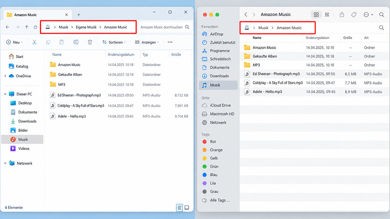Image resolution: width=390 pixels, height=219 pixels.
Task: Open the three-dot more options in Explorer
Action: point(170,42)
